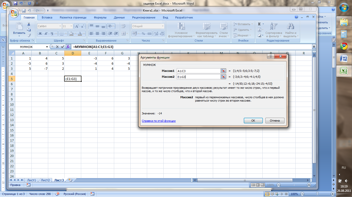The image size is (352, 197).
Task: Toggle bottom vertical alignment
Action: pos(103,26)
